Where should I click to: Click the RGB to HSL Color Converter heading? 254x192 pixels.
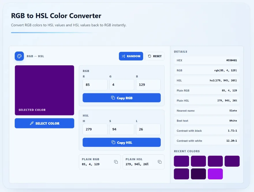click(x=56, y=16)
